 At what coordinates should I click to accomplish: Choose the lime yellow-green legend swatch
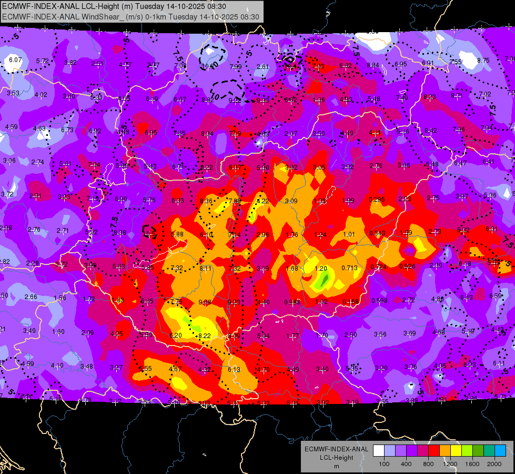(467, 451)
